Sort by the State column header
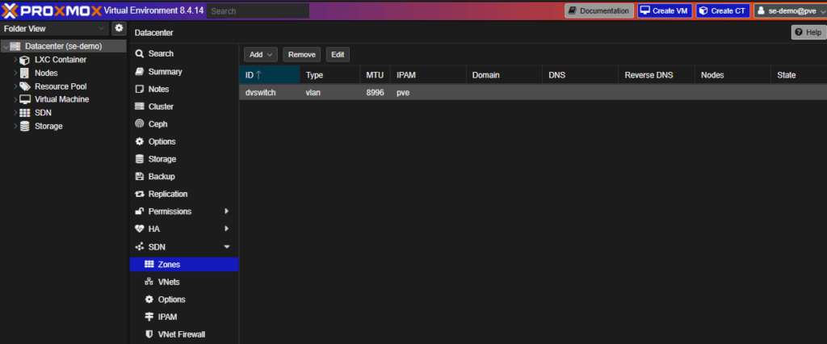Screen dimensions: 827x344 799,75
